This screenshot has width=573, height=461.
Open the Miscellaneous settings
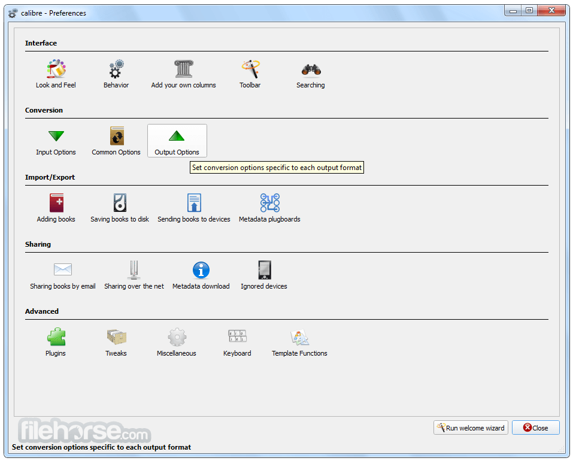177,342
